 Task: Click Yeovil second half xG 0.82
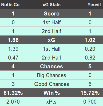(x=90, y=58)
